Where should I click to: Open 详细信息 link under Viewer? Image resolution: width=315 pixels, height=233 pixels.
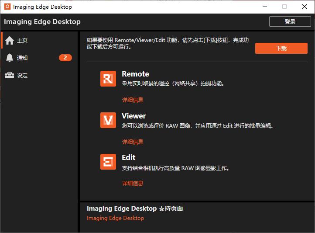(x=133, y=142)
